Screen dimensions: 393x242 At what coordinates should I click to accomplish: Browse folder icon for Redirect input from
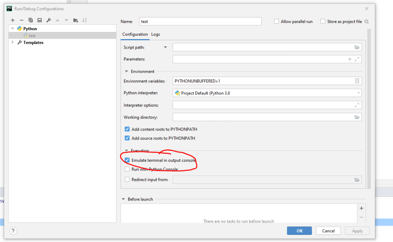(x=357, y=180)
